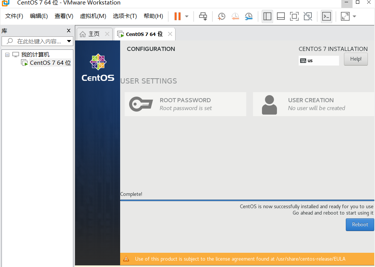
Task: Collapse the 我的计算机 tree node
Action: click(x=7, y=55)
